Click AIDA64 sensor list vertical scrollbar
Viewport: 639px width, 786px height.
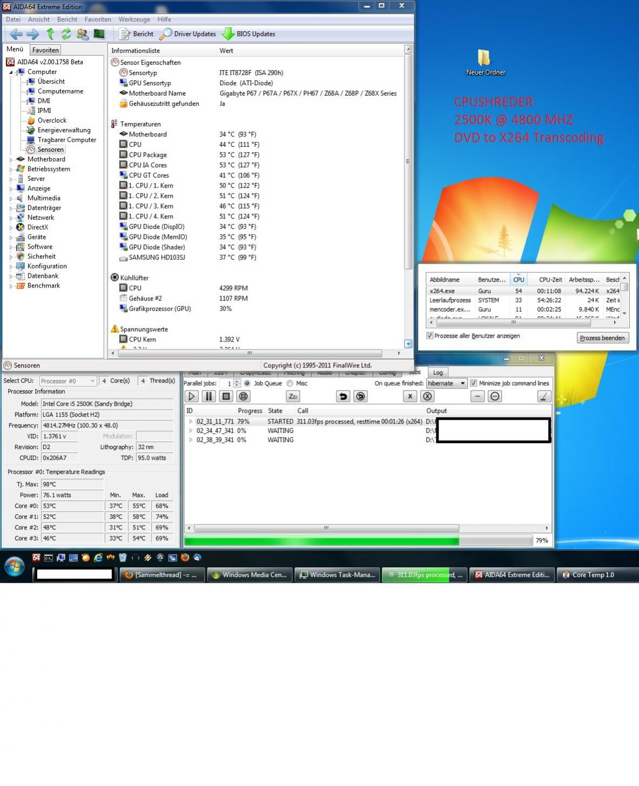(408, 162)
